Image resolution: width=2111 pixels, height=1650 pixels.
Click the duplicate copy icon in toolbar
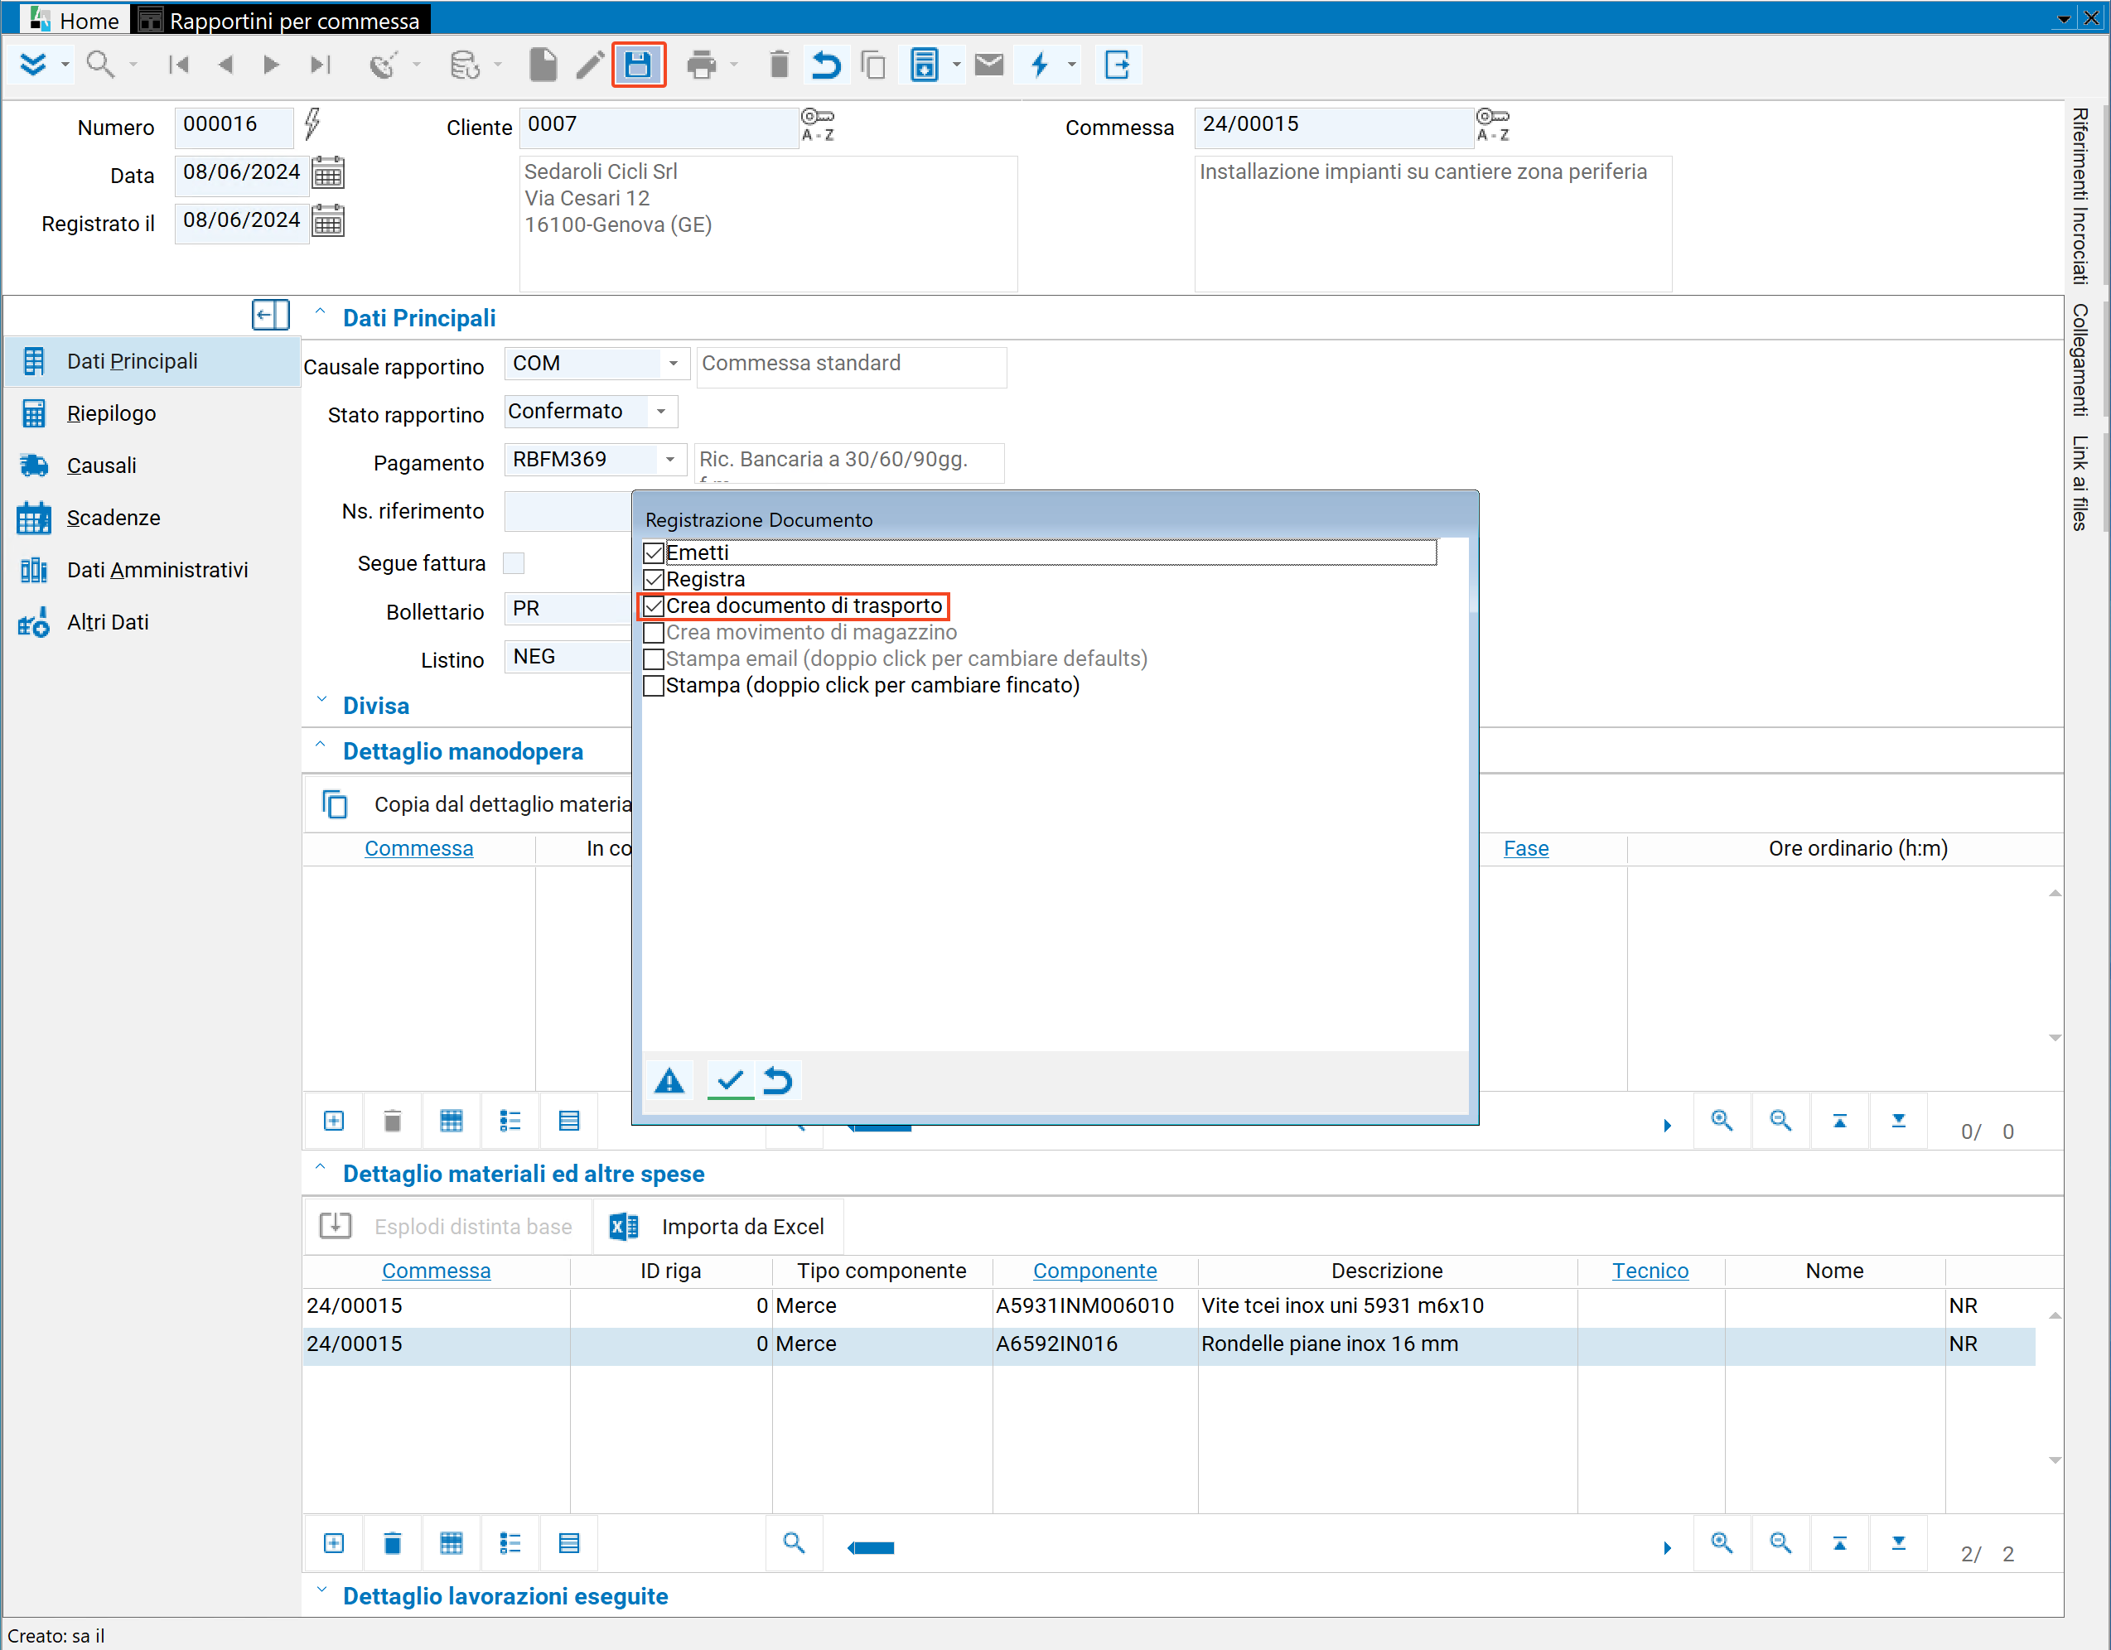pos(874,65)
